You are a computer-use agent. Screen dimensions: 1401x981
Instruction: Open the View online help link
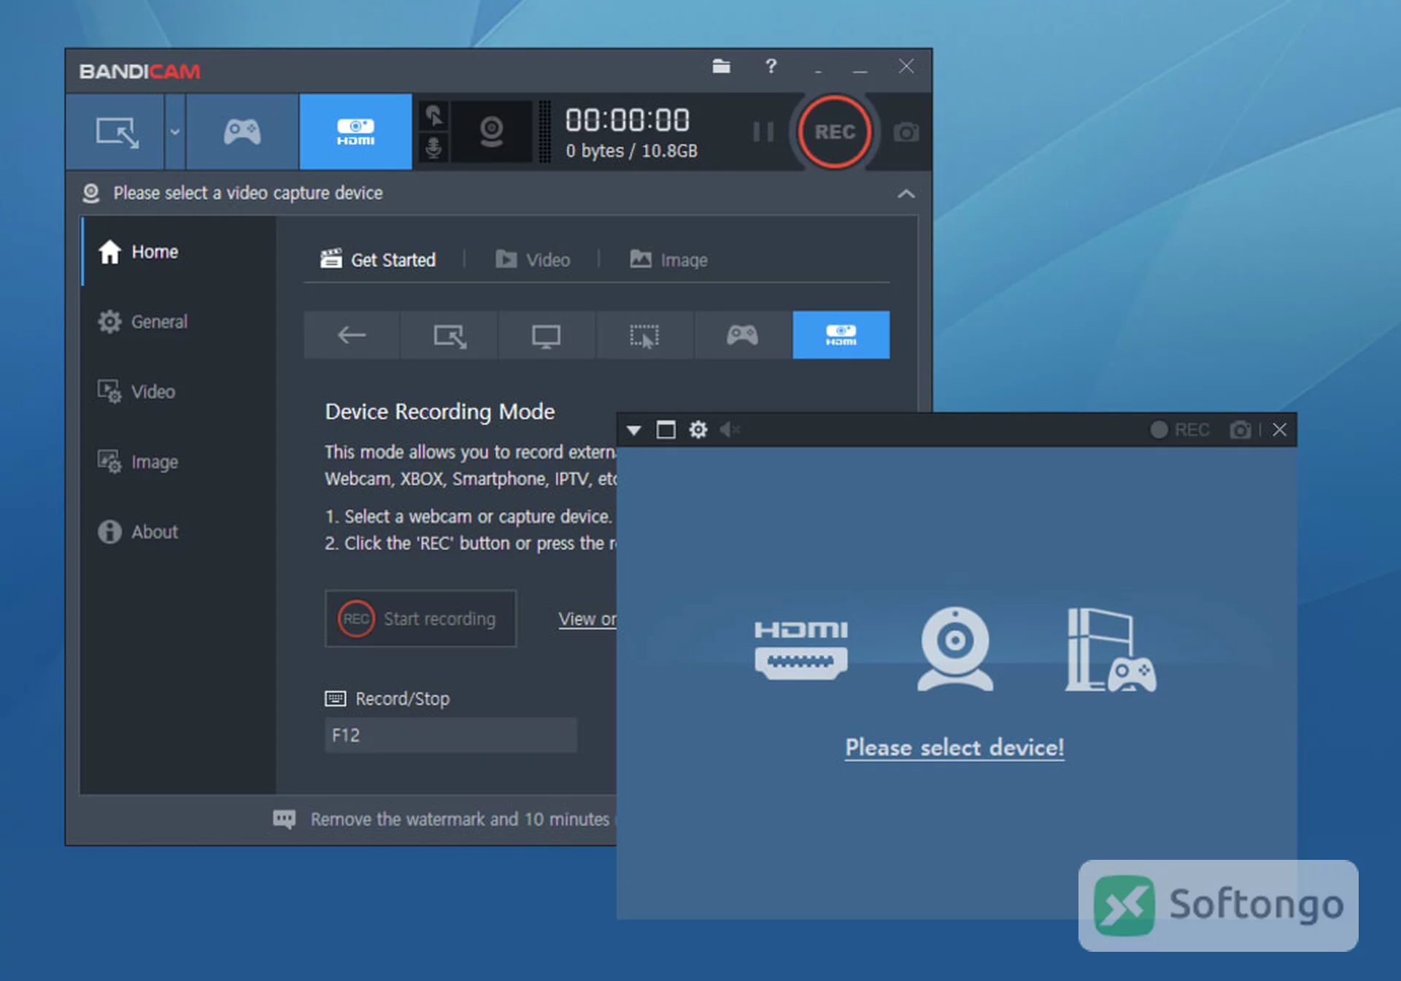pyautogui.click(x=587, y=619)
